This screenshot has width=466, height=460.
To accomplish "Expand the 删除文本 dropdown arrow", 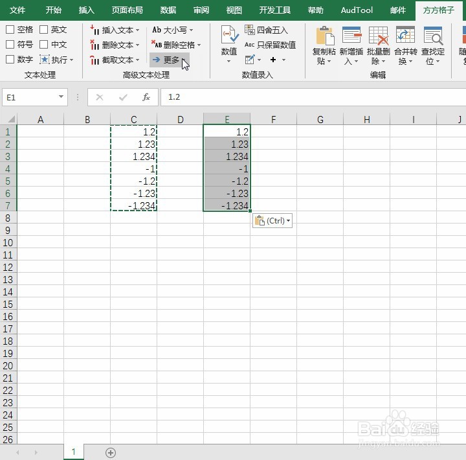I will click(137, 45).
